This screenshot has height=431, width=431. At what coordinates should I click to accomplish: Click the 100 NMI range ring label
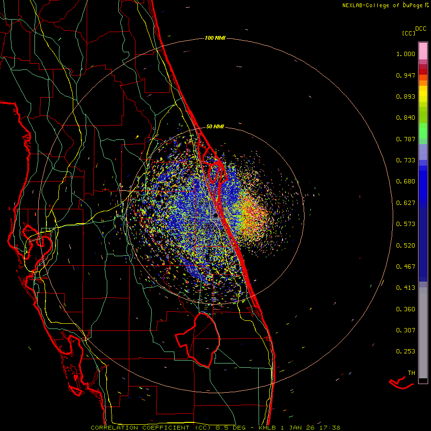coord(215,38)
